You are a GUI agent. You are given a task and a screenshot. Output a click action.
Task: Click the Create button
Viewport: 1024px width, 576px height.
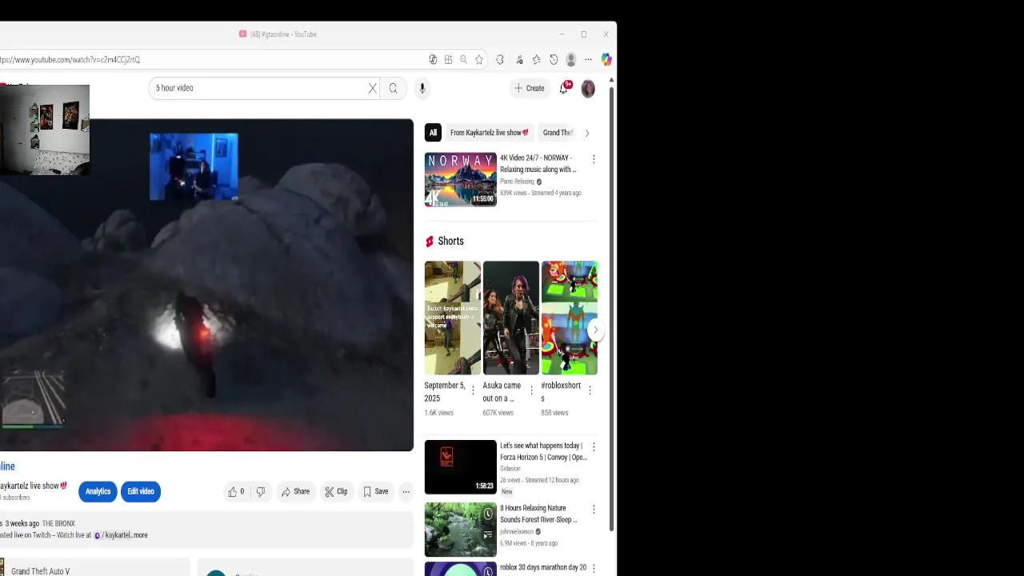click(530, 88)
